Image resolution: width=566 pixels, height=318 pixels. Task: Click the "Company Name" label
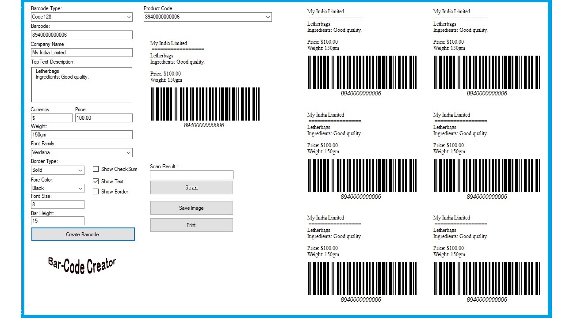click(47, 44)
